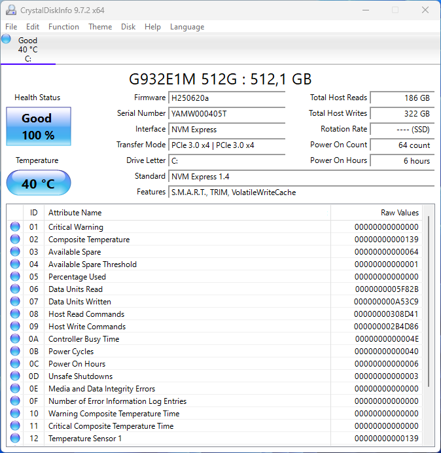
Task: Click the 40 °C temperature button
Action: (39, 183)
